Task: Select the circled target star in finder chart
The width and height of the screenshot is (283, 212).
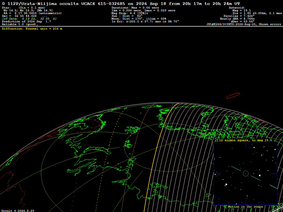Action: 246,173
